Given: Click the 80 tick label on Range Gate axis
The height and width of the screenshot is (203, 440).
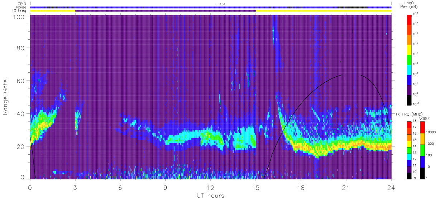Looking at the screenshot, I should [20, 48].
